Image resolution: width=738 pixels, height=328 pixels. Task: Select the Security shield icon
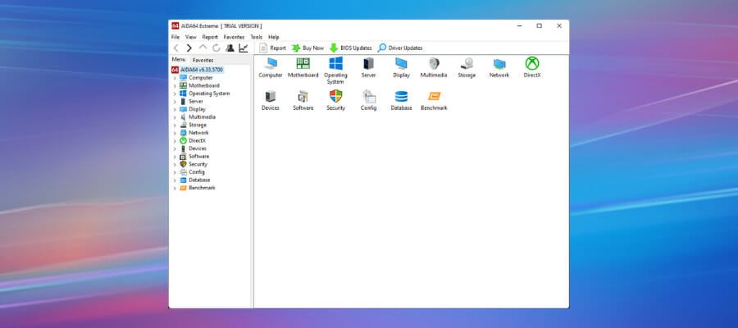[x=335, y=97]
